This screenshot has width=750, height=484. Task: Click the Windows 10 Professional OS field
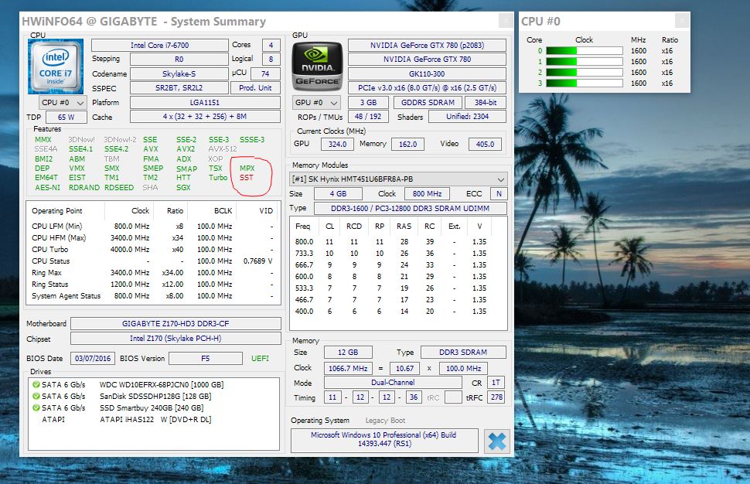coord(384,439)
